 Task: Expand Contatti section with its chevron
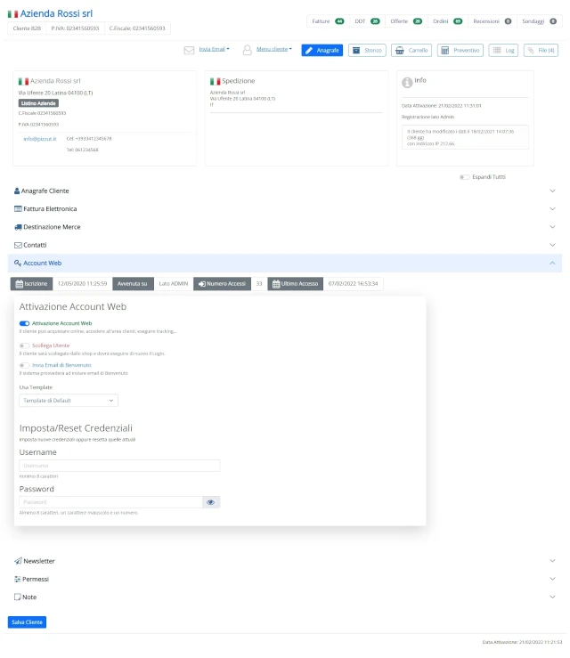tap(552, 245)
